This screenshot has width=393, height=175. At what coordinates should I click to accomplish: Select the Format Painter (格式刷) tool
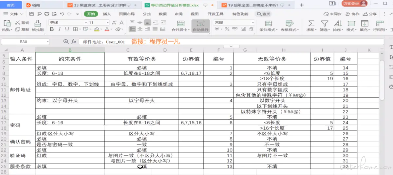coord(38,26)
